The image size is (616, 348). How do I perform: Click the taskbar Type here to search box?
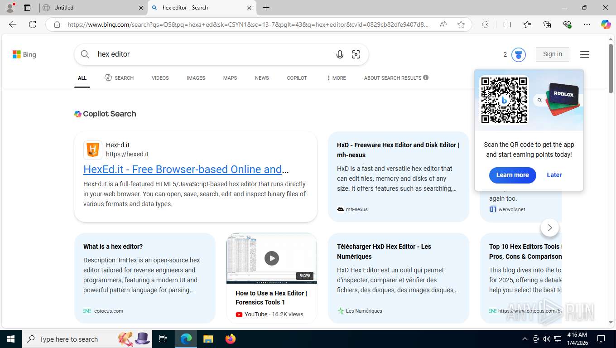(x=86, y=339)
